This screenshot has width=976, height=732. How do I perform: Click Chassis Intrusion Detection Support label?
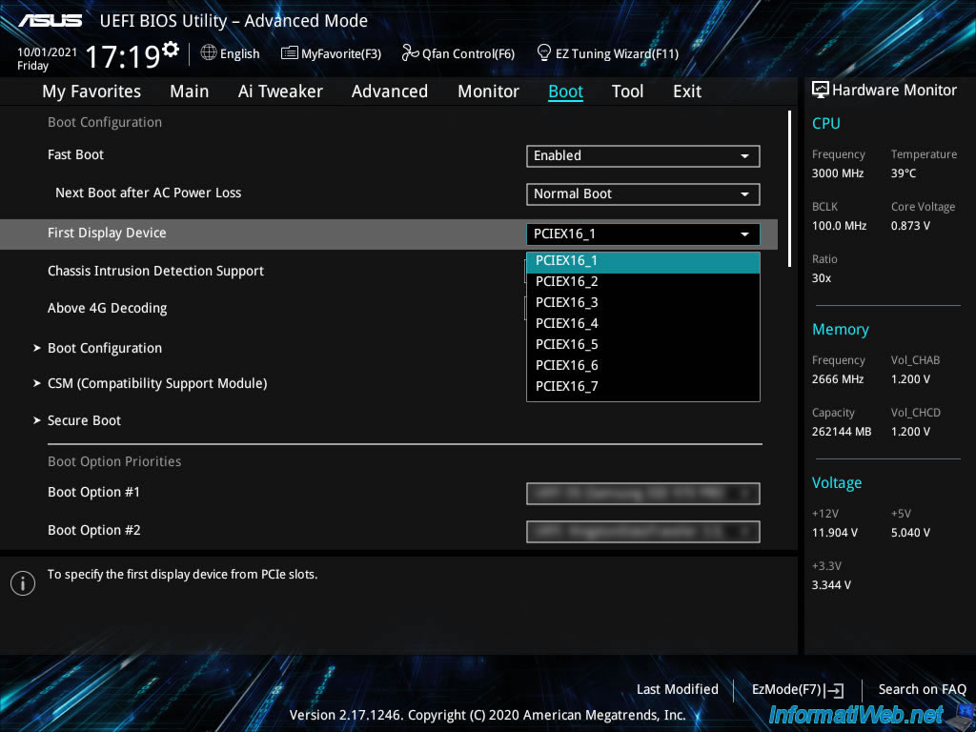(x=155, y=271)
